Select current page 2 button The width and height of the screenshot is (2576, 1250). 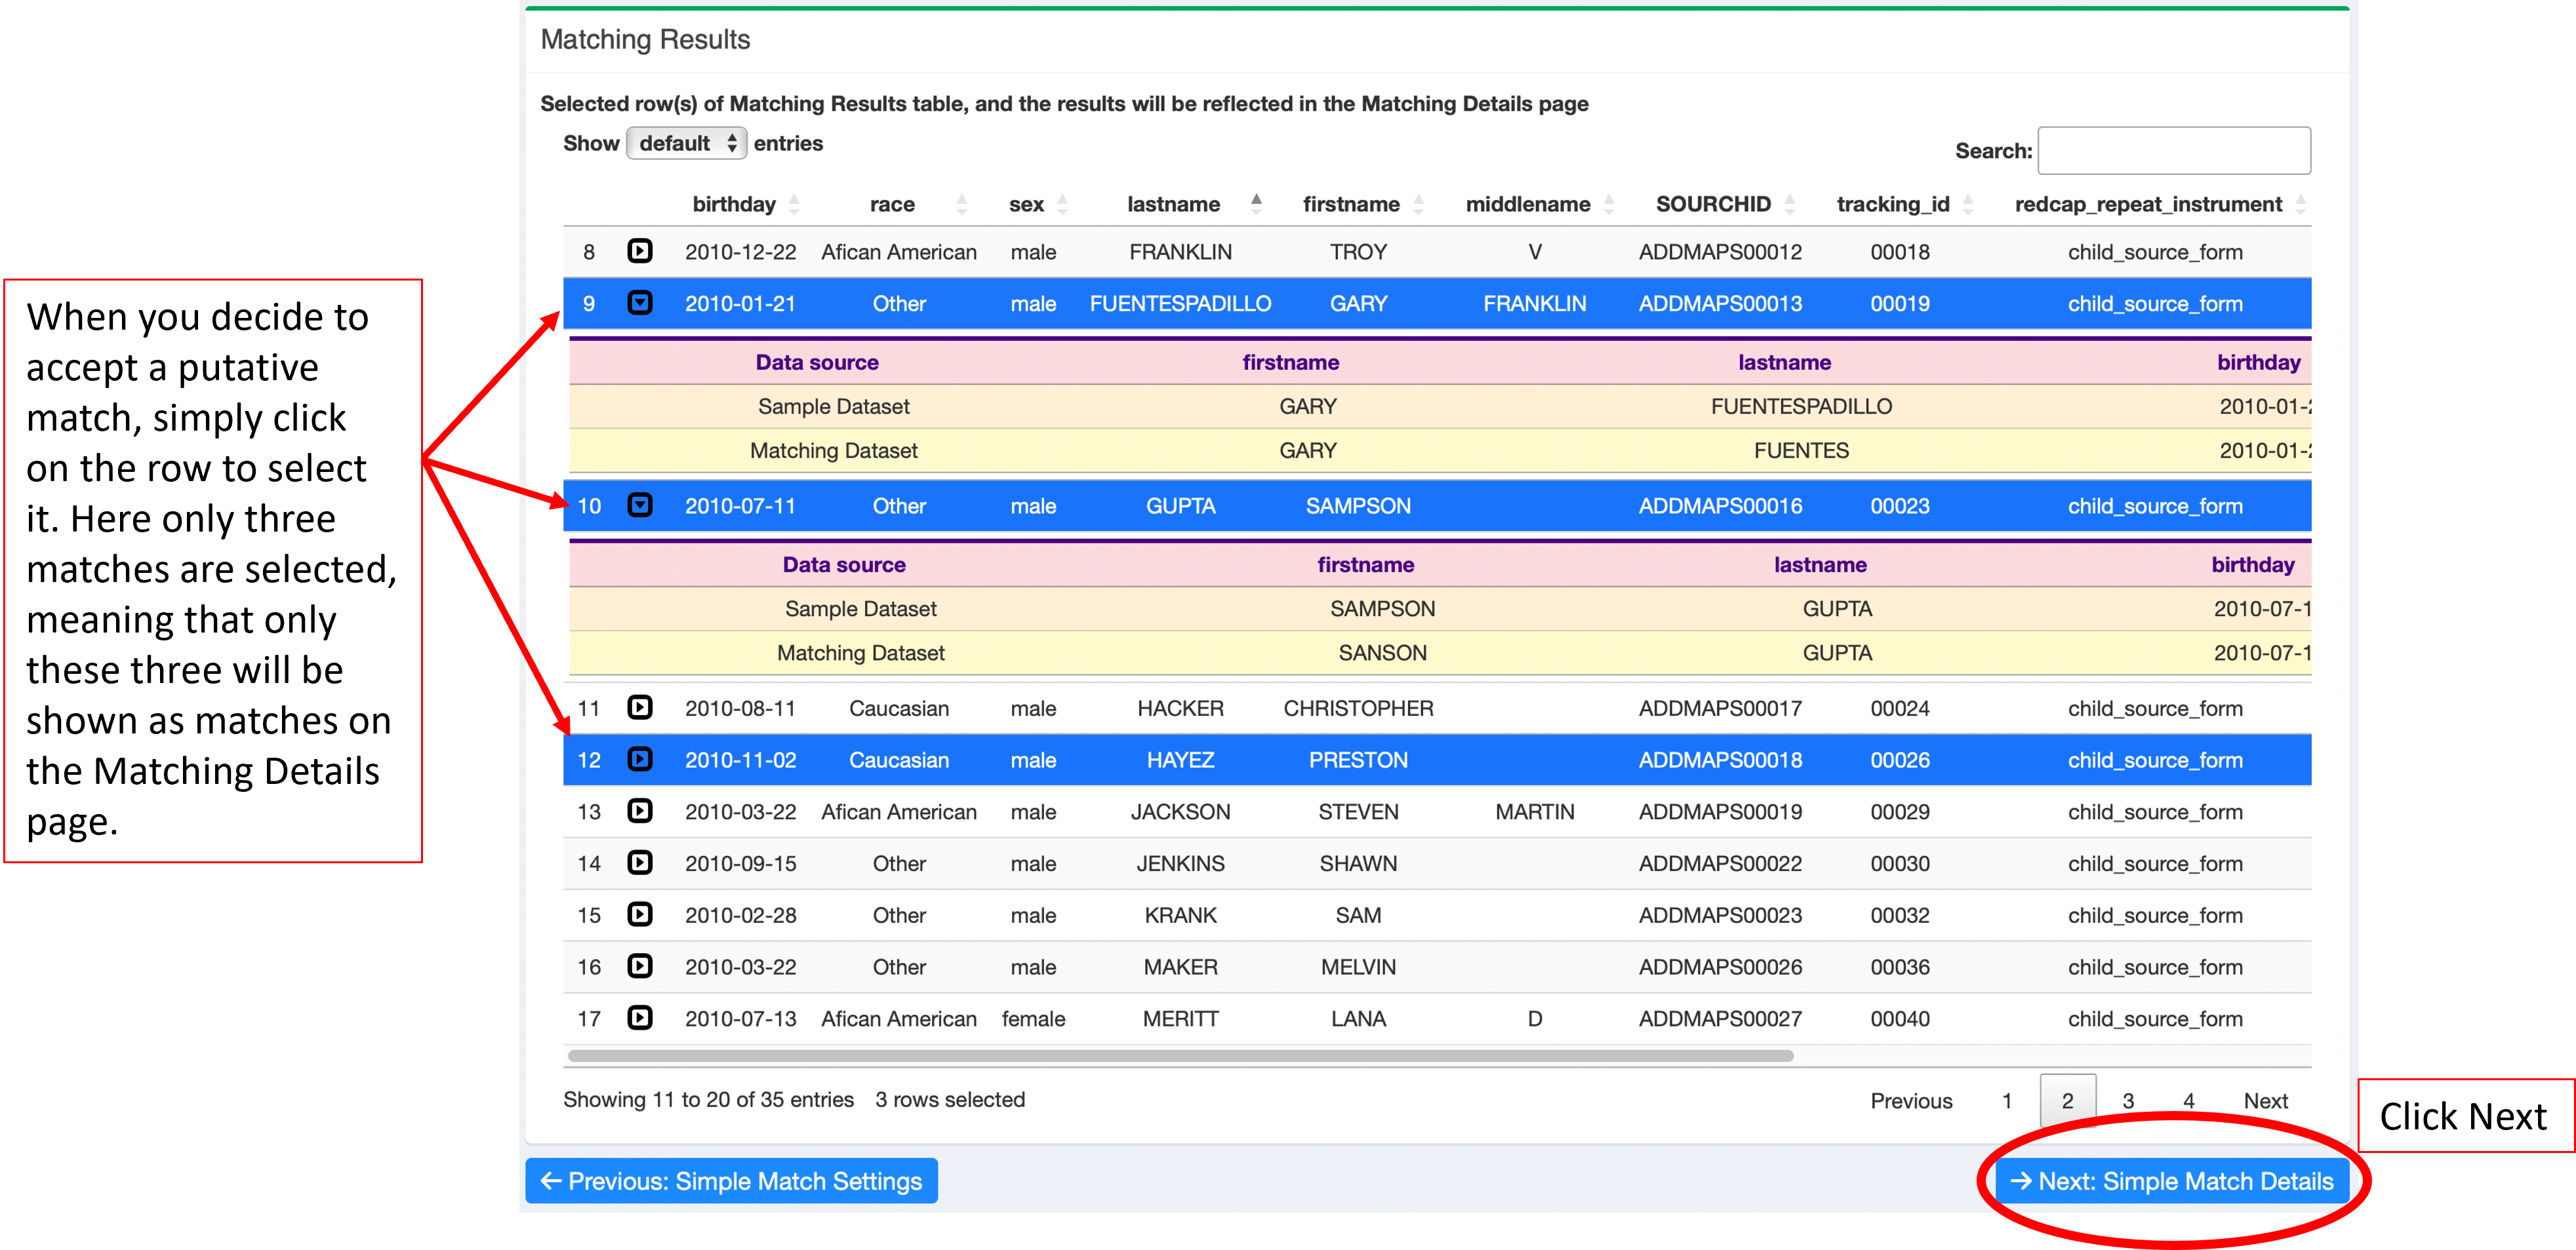pyautogui.click(x=2067, y=1100)
